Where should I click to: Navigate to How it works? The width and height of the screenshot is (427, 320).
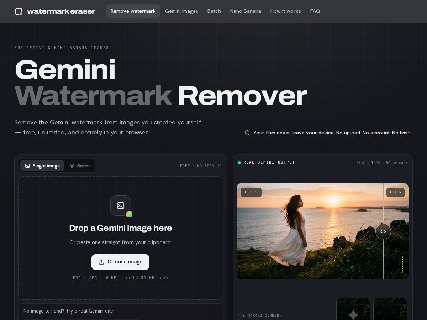coord(285,11)
